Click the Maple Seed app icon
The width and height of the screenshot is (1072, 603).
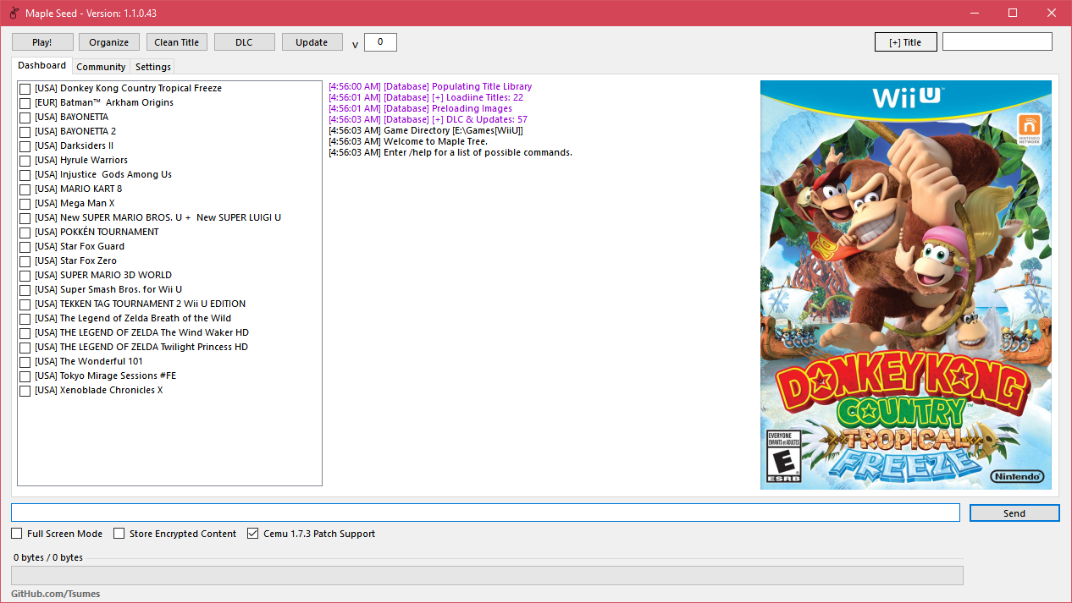tap(14, 13)
